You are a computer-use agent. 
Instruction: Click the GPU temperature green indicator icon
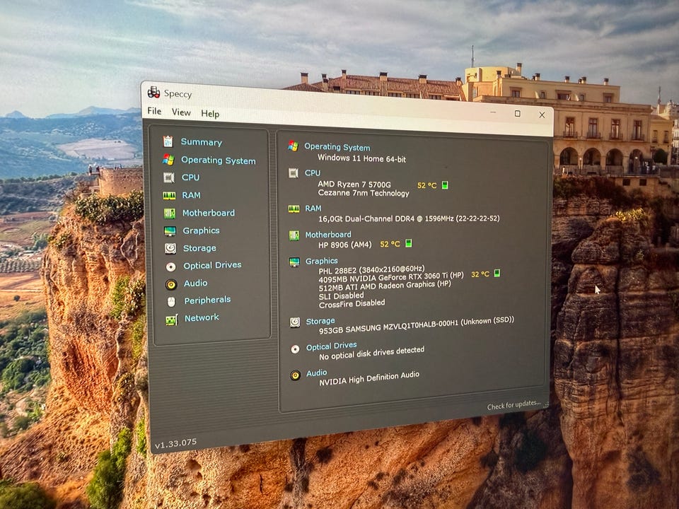[497, 273]
